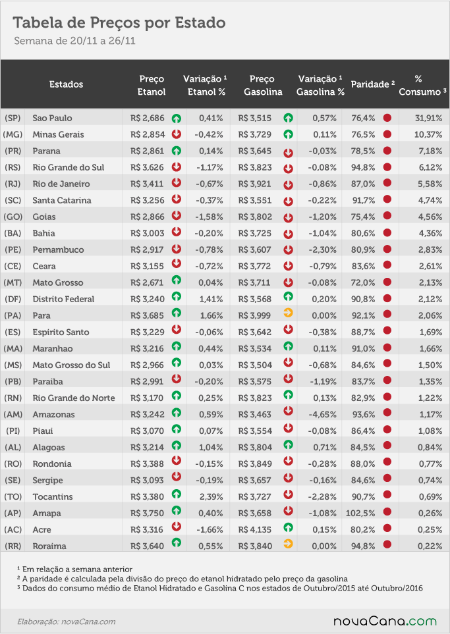
Task: Click the Preço Etanol column header
Action: point(152,86)
